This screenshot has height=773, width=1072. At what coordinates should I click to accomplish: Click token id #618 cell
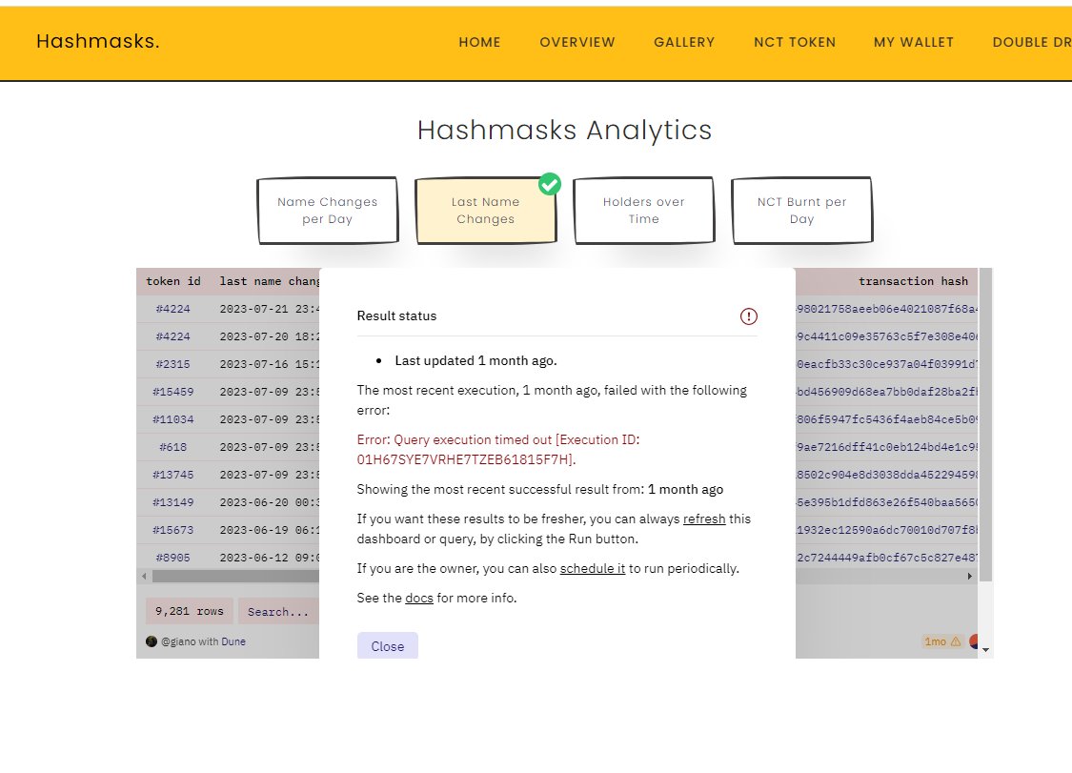(173, 447)
